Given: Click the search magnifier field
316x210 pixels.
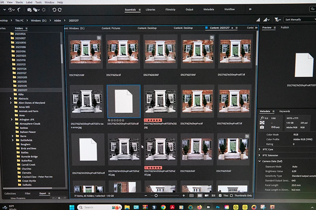Looking at the screenshot, I should tap(312, 9).
